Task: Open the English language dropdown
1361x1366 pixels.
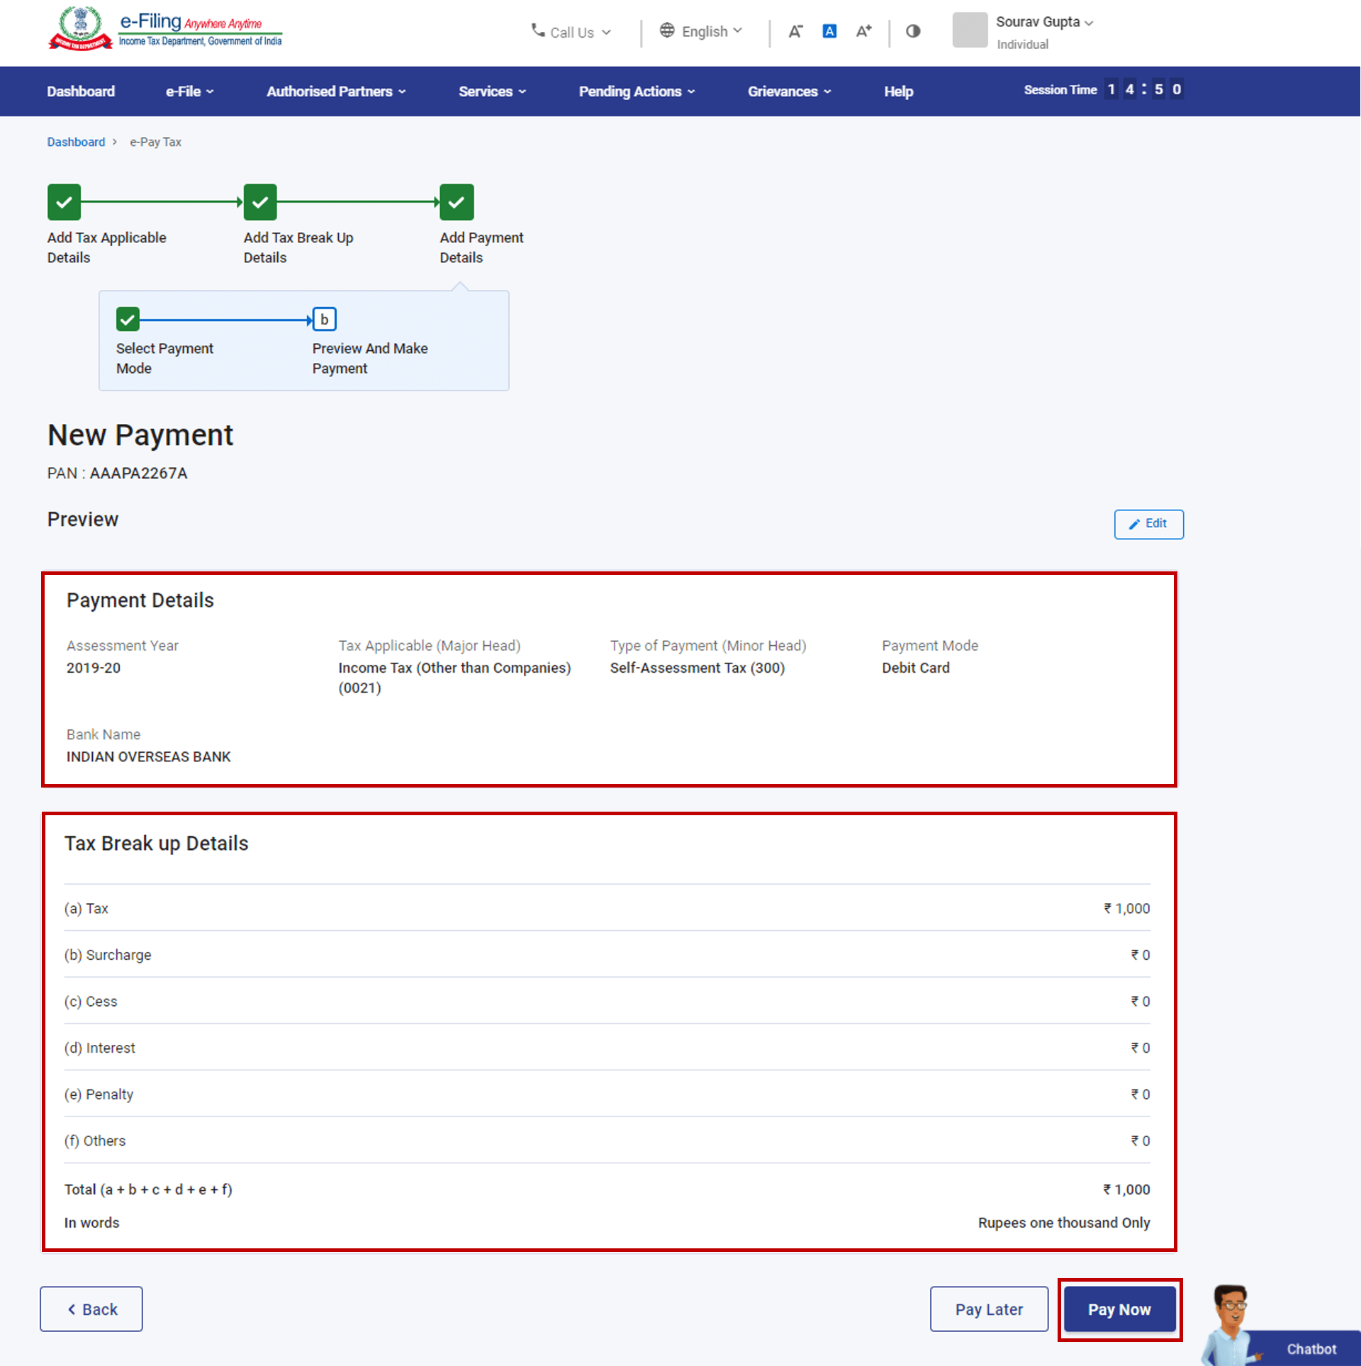Action: click(x=701, y=31)
